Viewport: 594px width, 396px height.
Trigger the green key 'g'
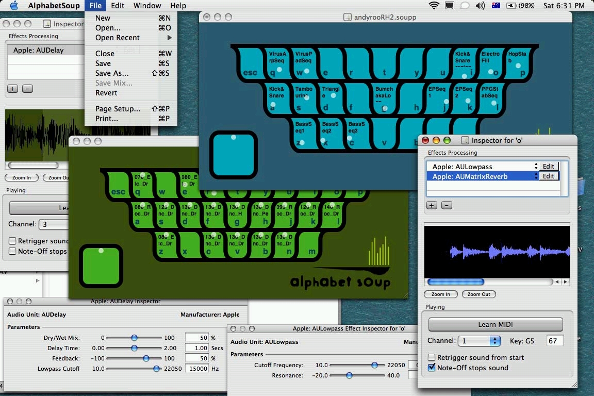pos(236,215)
